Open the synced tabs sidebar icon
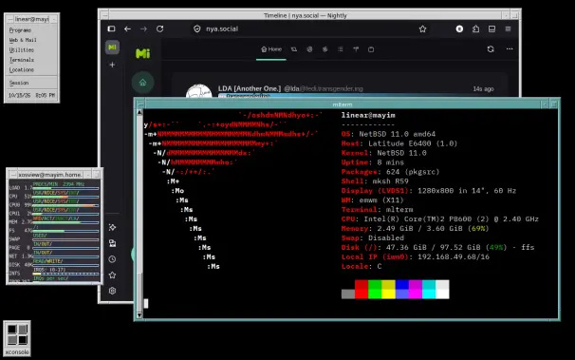 [112, 243]
